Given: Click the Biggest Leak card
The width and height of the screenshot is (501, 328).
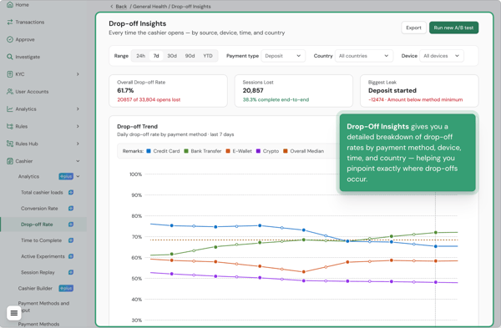Looking at the screenshot, I should [x=419, y=91].
